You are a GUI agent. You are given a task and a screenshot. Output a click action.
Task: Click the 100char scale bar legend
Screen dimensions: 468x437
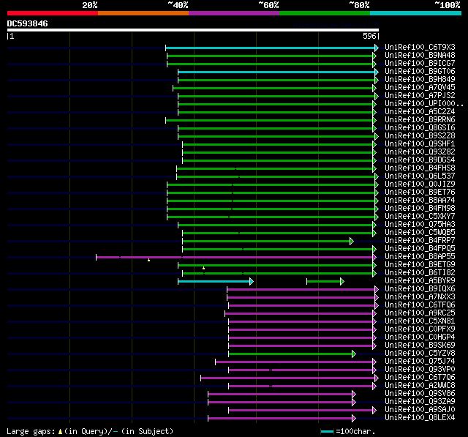click(x=327, y=431)
